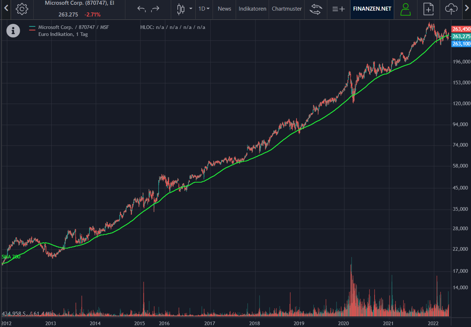The width and height of the screenshot is (471, 327).
Task: Click the green 263,275 price tag
Action: (461, 36)
